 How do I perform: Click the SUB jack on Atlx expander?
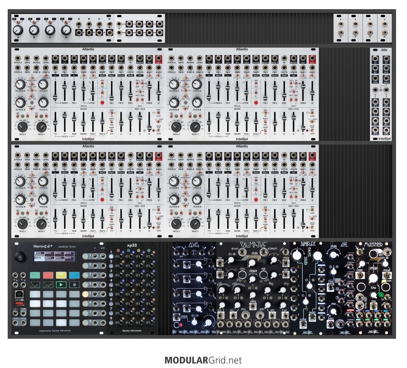point(375,78)
